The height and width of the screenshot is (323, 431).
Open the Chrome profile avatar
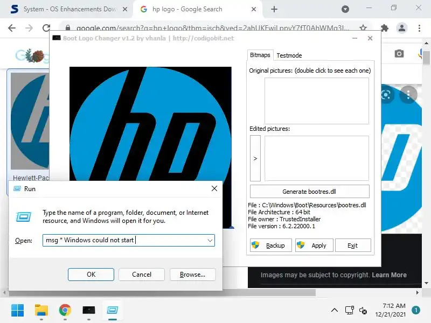point(401,28)
